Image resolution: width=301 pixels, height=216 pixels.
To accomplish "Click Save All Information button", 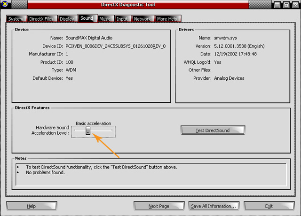I will pos(213,206).
